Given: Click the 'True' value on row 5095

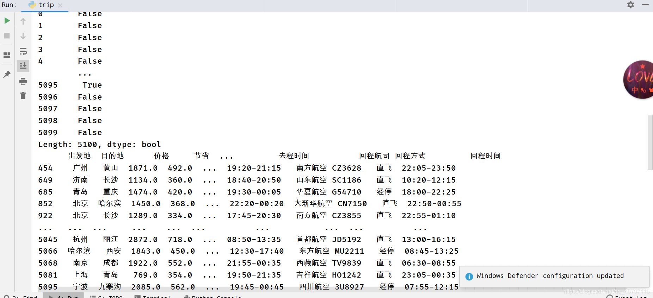Looking at the screenshot, I should pos(92,85).
